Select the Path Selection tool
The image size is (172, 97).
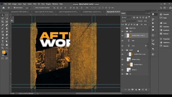point(7,41)
